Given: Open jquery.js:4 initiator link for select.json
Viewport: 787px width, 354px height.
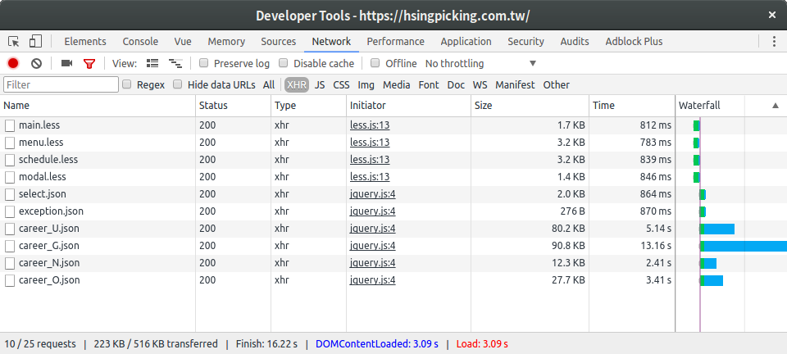Looking at the screenshot, I should (373, 194).
